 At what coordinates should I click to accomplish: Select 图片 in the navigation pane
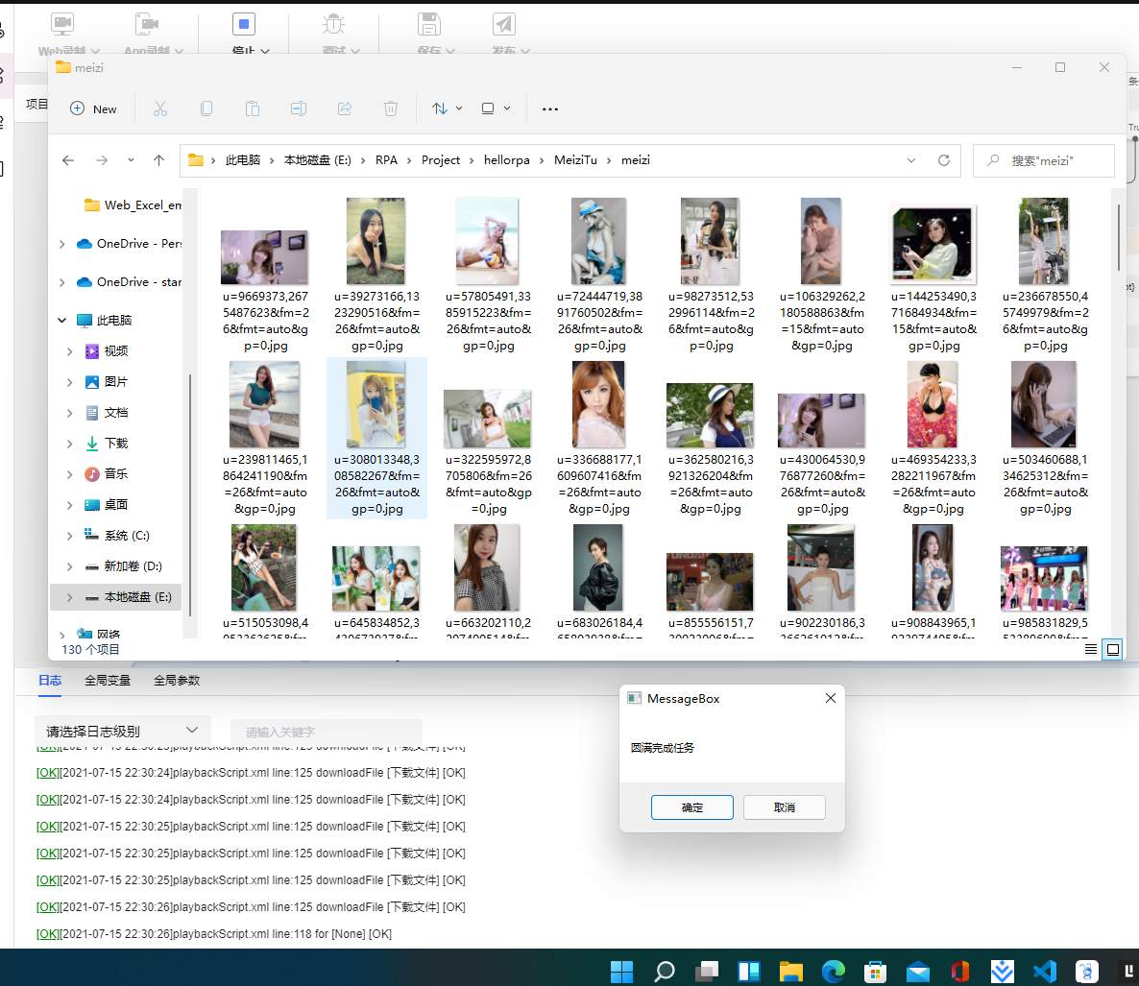tap(116, 382)
